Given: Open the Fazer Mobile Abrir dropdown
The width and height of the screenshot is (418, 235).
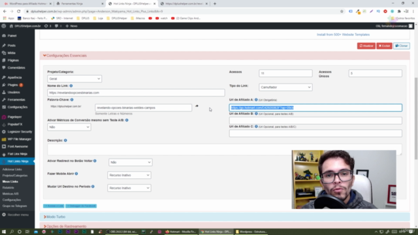Looking at the screenshot, I should [x=129, y=175].
